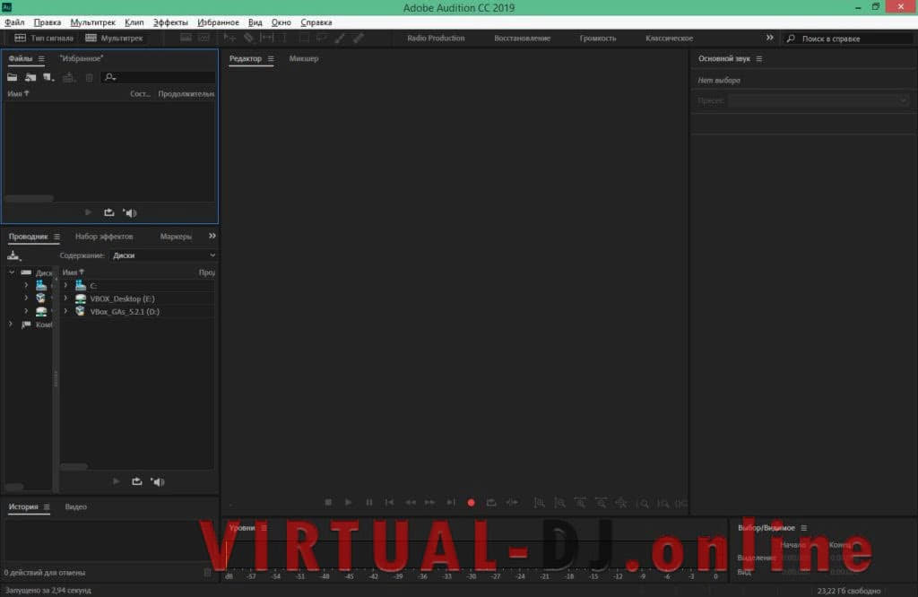Select the Radio Production workspace
This screenshot has height=597, width=918.
click(436, 39)
